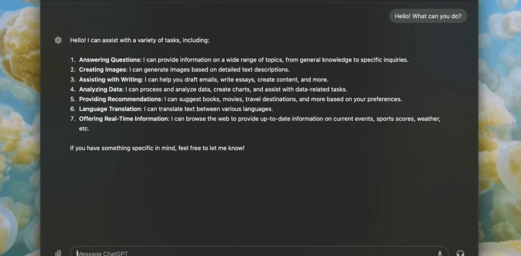This screenshot has width=521, height=256.
Task: Click the bold "Creating Images" list heading
Action: point(103,69)
